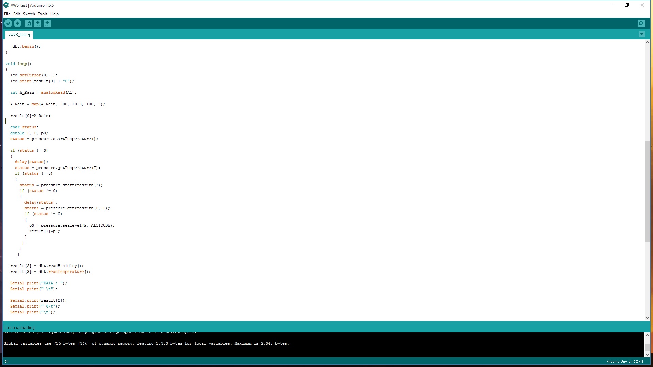Create a new sketch with the New icon
The image size is (653, 367).
click(29, 23)
